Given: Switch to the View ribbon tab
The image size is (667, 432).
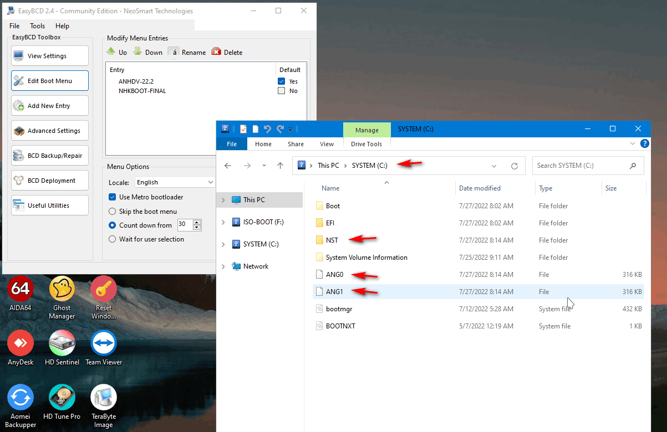Looking at the screenshot, I should click(x=327, y=144).
